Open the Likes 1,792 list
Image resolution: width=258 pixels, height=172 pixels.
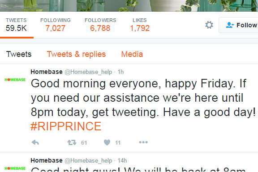pos(140,25)
